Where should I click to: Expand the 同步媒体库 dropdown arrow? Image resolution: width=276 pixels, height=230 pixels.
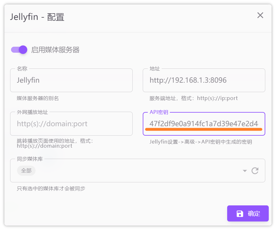point(245,171)
